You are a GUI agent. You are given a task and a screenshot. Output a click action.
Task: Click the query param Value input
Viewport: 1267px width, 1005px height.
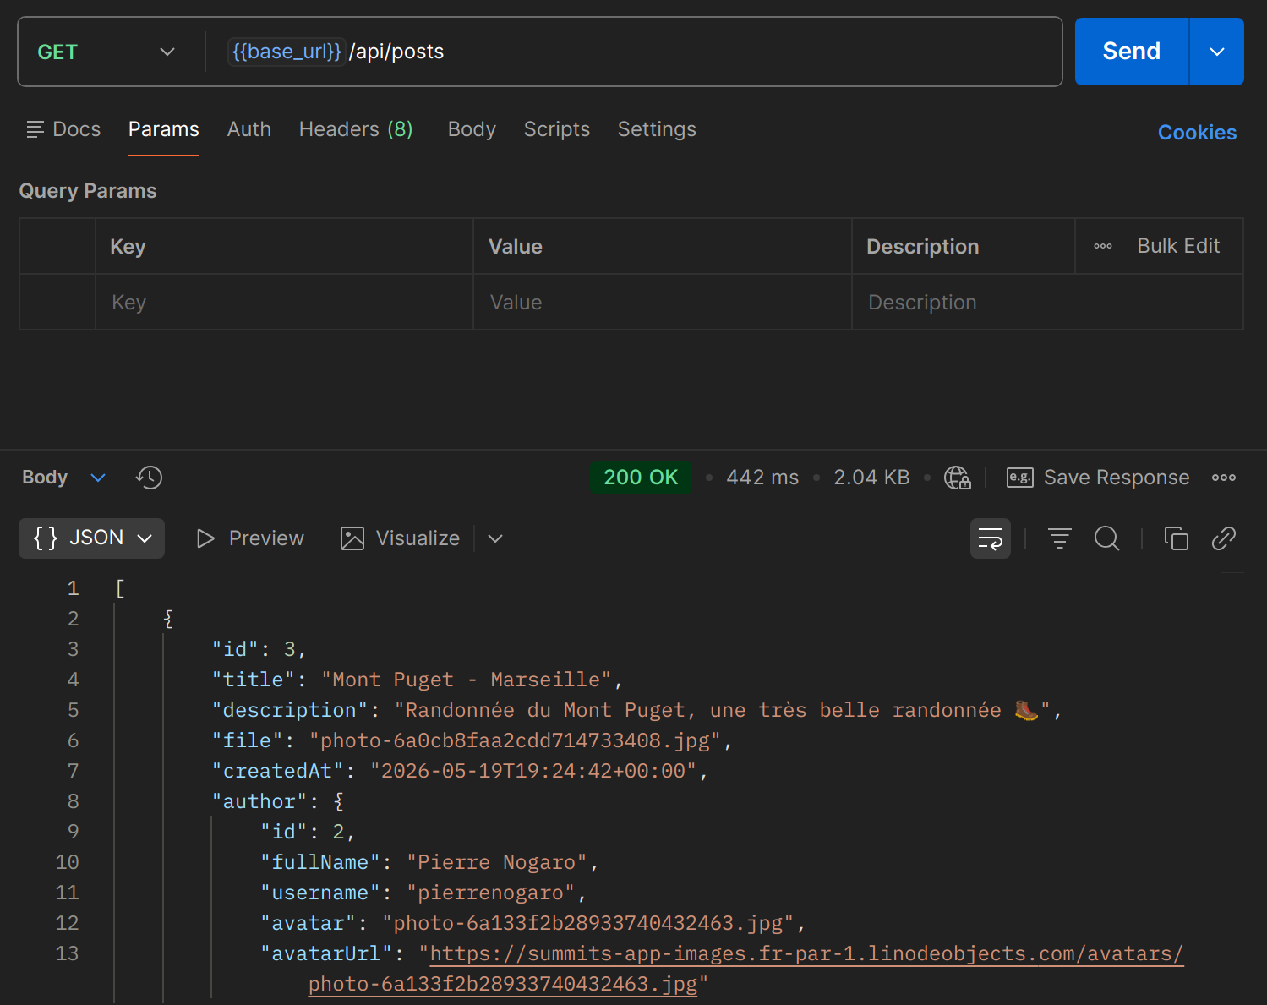tap(663, 303)
